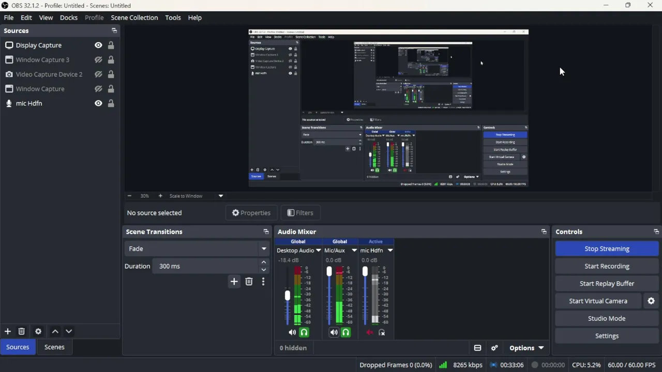Click the streaming status icon beside 00:33:06

[x=493, y=365]
